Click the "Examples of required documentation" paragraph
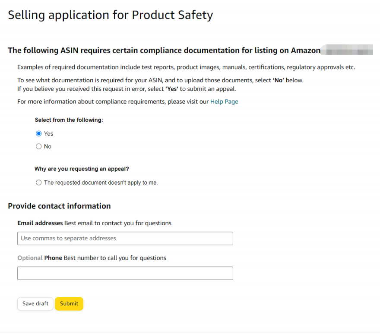Screen dimensions: 380x335 coord(186,68)
